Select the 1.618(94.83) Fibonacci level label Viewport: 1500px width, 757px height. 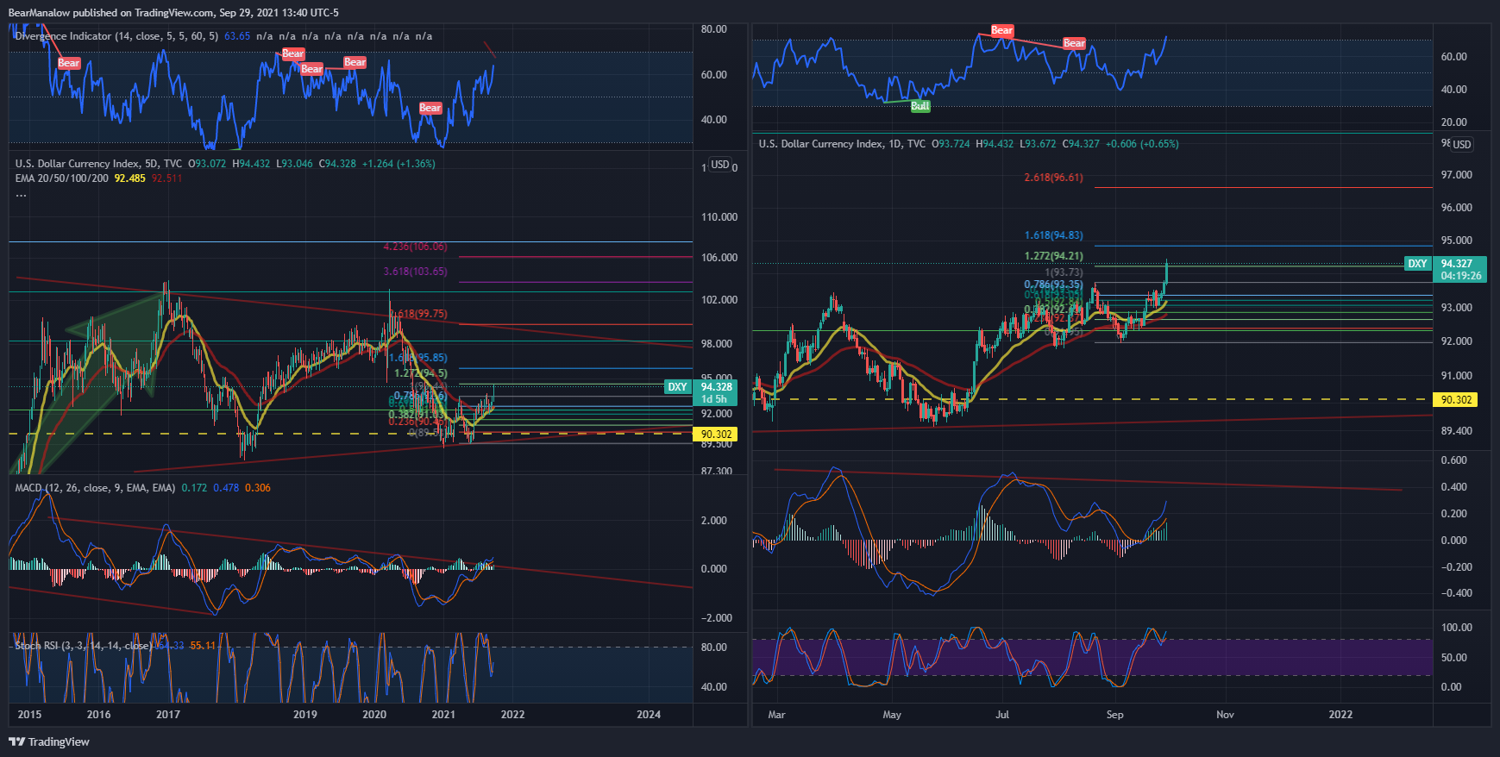[1053, 235]
